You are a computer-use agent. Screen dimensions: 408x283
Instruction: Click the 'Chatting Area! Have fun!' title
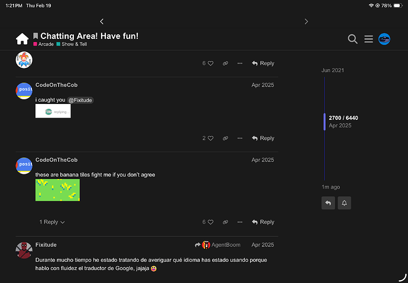[x=89, y=36]
